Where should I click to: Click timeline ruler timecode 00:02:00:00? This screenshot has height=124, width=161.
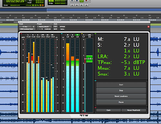tap(25, 20)
